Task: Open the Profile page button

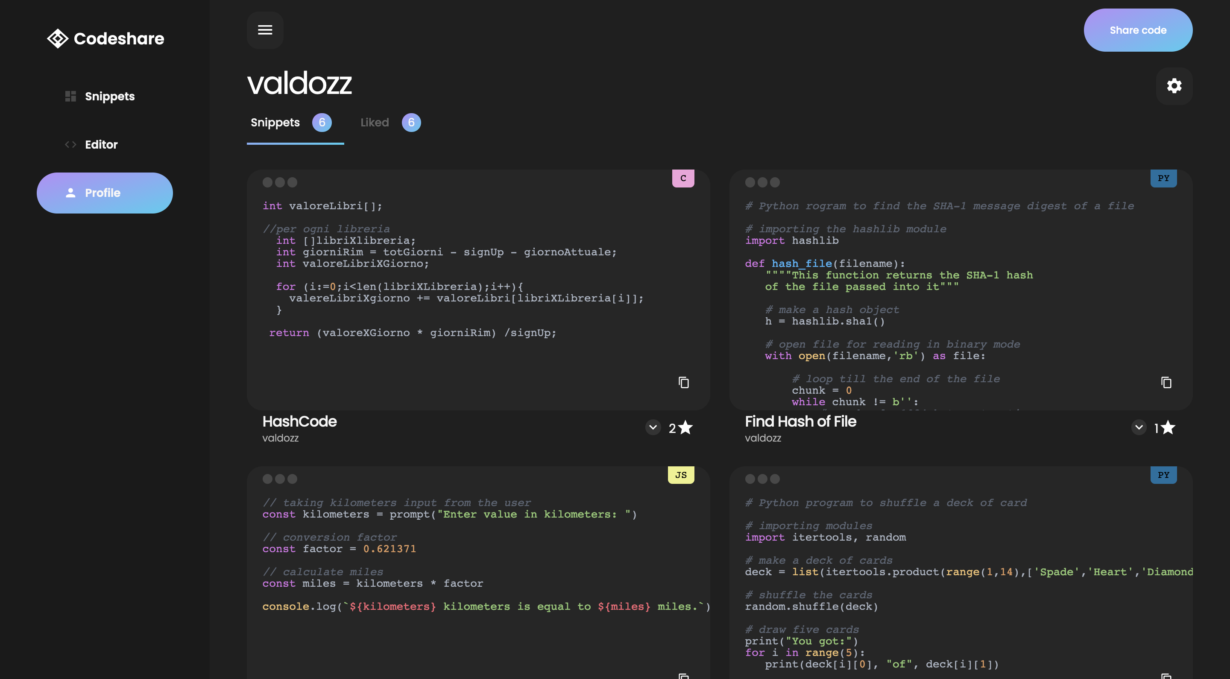Action: coord(104,193)
